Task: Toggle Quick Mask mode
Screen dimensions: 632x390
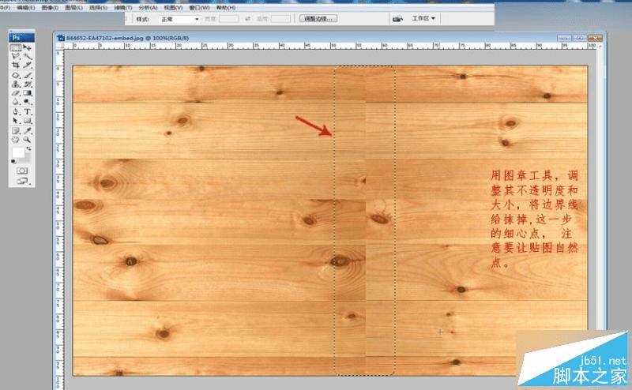Action: pos(22,171)
